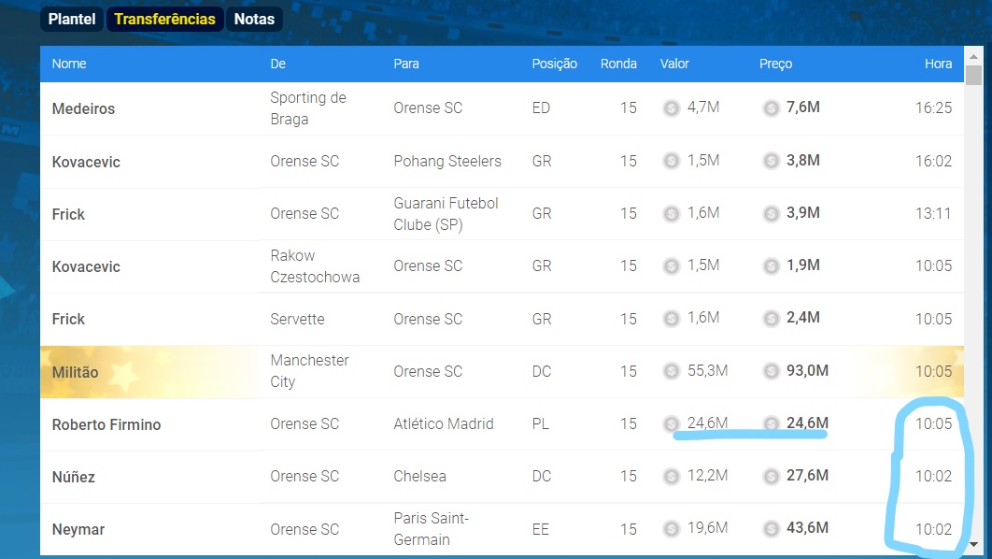This screenshot has width=992, height=559.
Task: Click coin icon beside Neymar 43,6M price
Action: coord(771,529)
